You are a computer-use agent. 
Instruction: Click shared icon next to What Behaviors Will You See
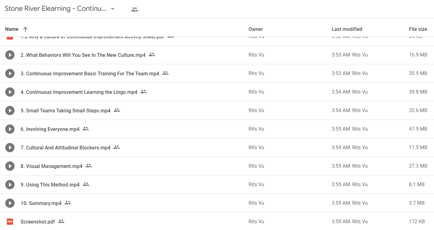[x=152, y=55]
